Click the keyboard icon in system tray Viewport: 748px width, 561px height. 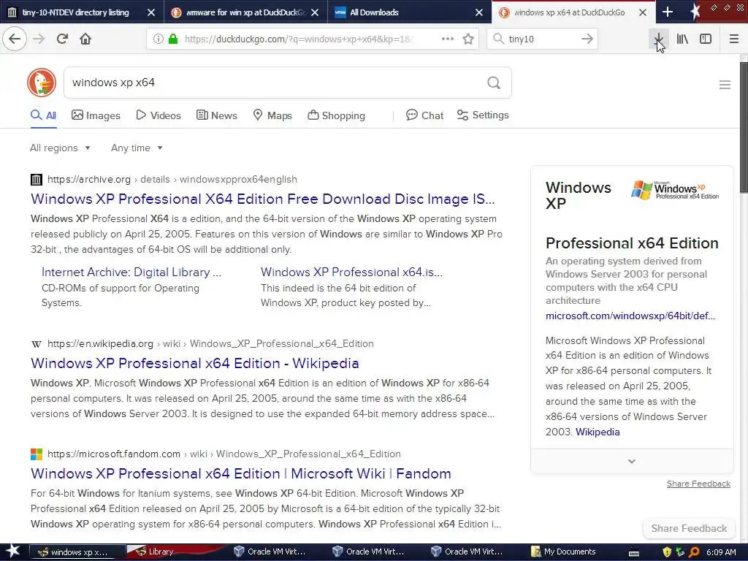tap(634, 553)
